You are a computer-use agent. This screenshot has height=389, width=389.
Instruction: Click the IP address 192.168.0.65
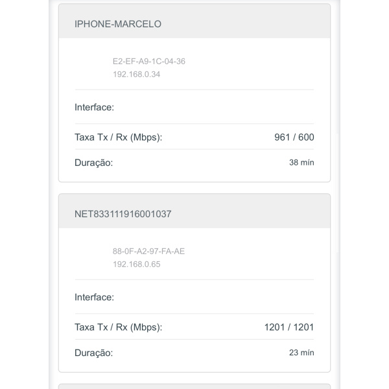click(136, 264)
